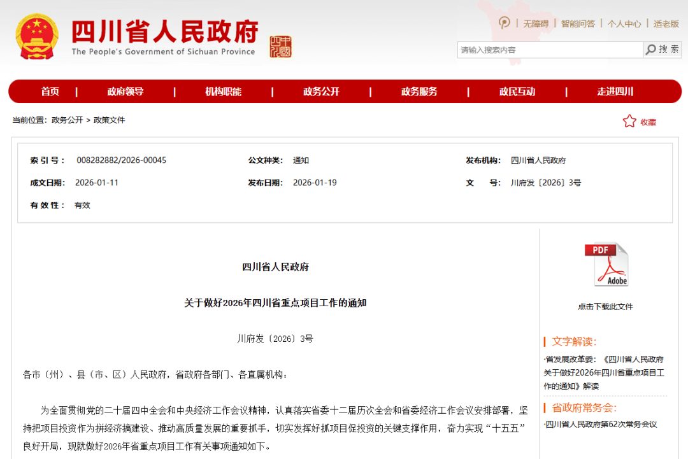Select the 首页 home menu item
The height and width of the screenshot is (459, 688).
[x=50, y=91]
